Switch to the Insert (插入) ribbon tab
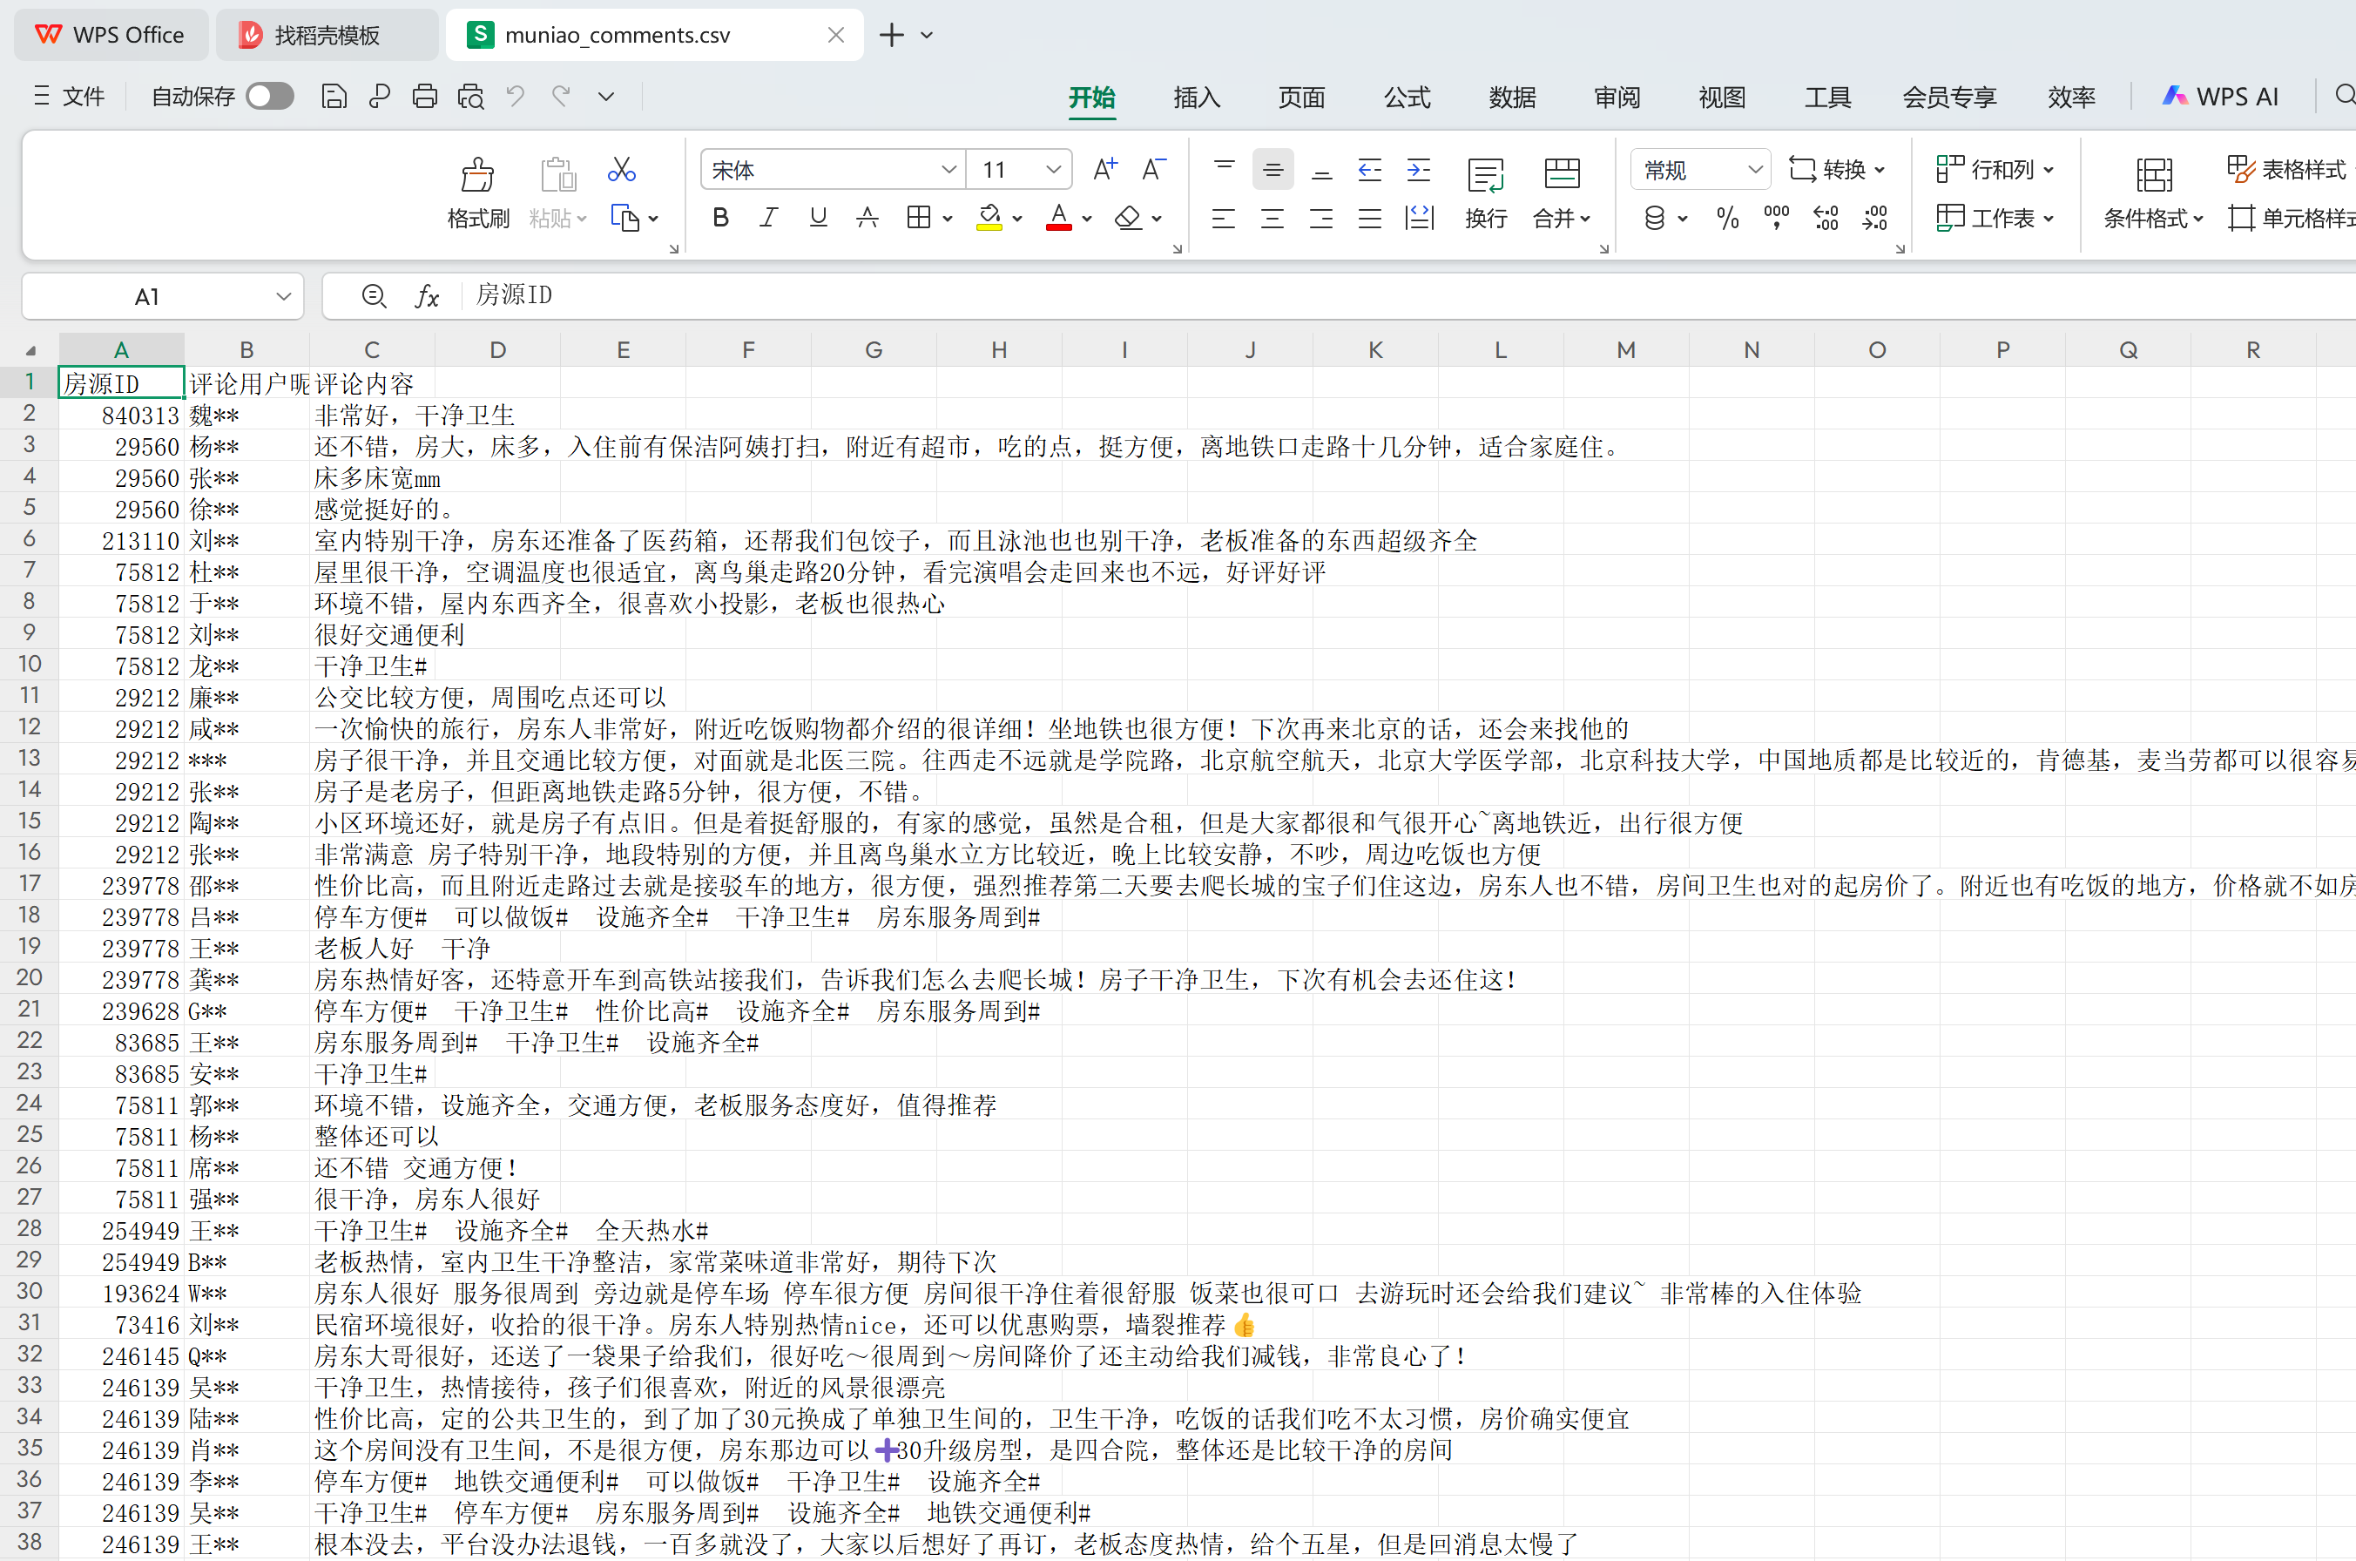Screen dimensions: 2356x1561 [x=1197, y=98]
